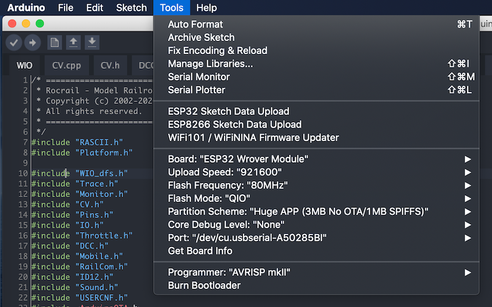
Task: Click the Upload arrow toolbar icon
Action: pos(32,42)
